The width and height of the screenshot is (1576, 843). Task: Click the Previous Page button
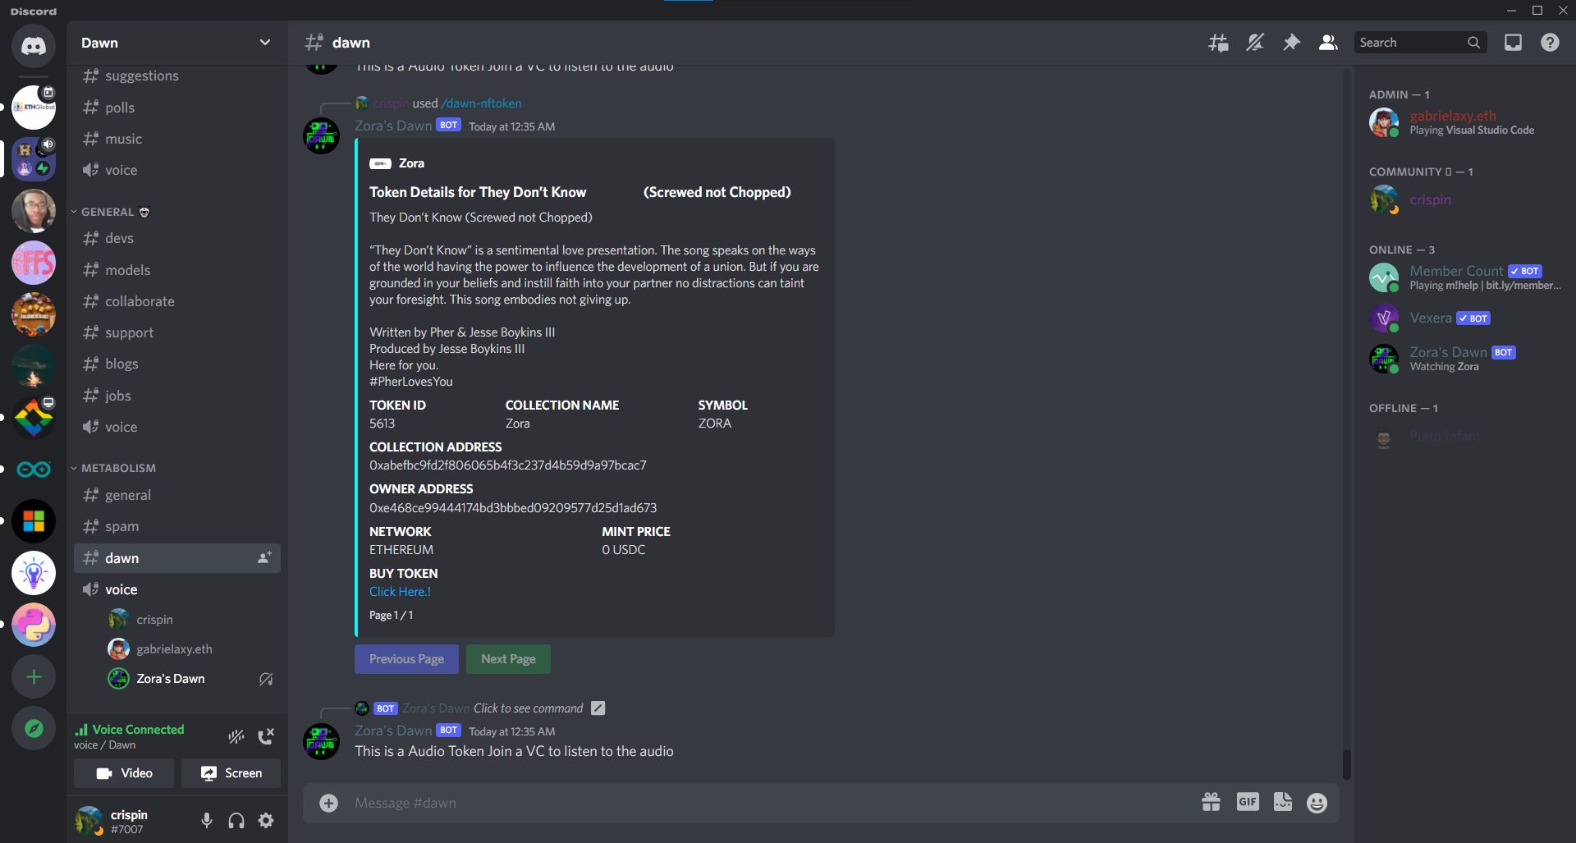click(406, 659)
